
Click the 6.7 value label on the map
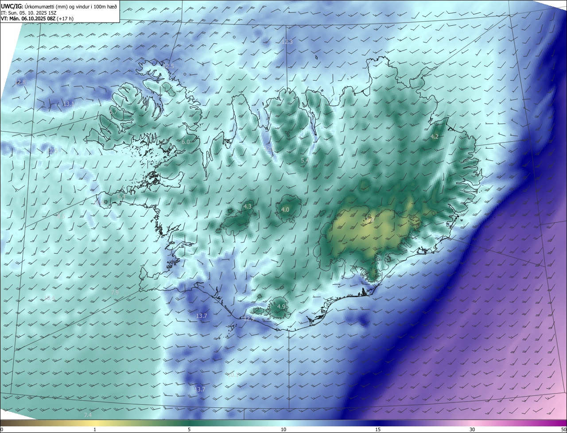(113, 112)
